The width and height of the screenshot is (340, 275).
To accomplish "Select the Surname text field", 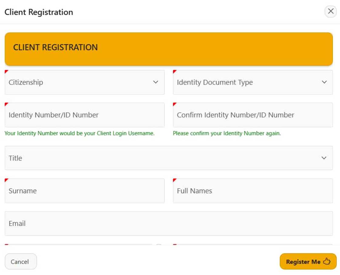I will pos(84,191).
